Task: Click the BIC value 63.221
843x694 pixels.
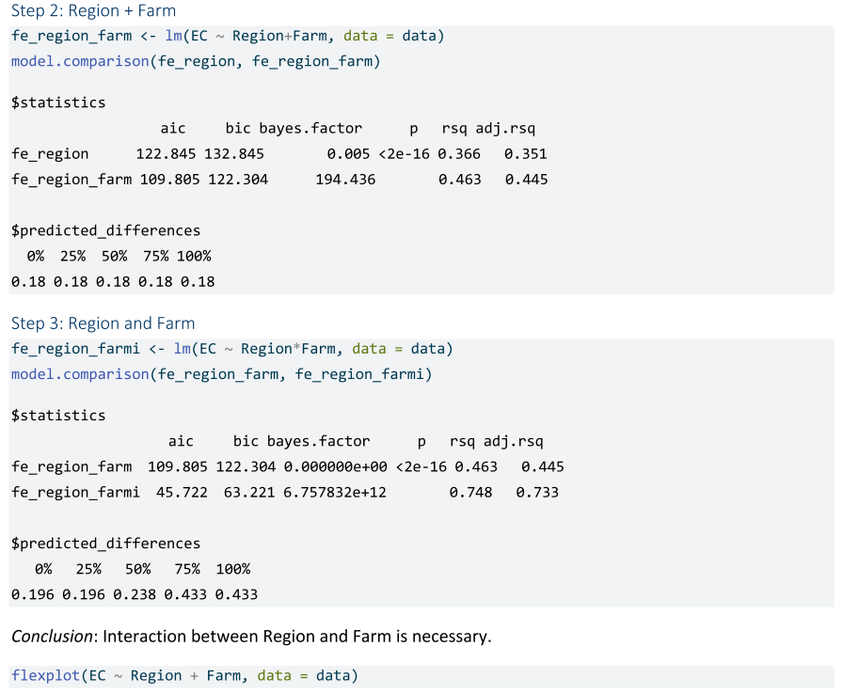Action: tap(244, 492)
